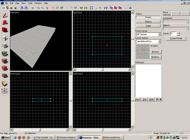This screenshot has width=190, height=140.
Task: Activate the Magnify tool
Action: click(x=5, y=22)
